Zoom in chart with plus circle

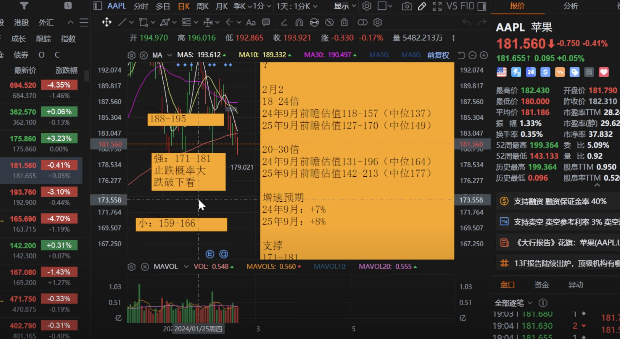point(484,55)
